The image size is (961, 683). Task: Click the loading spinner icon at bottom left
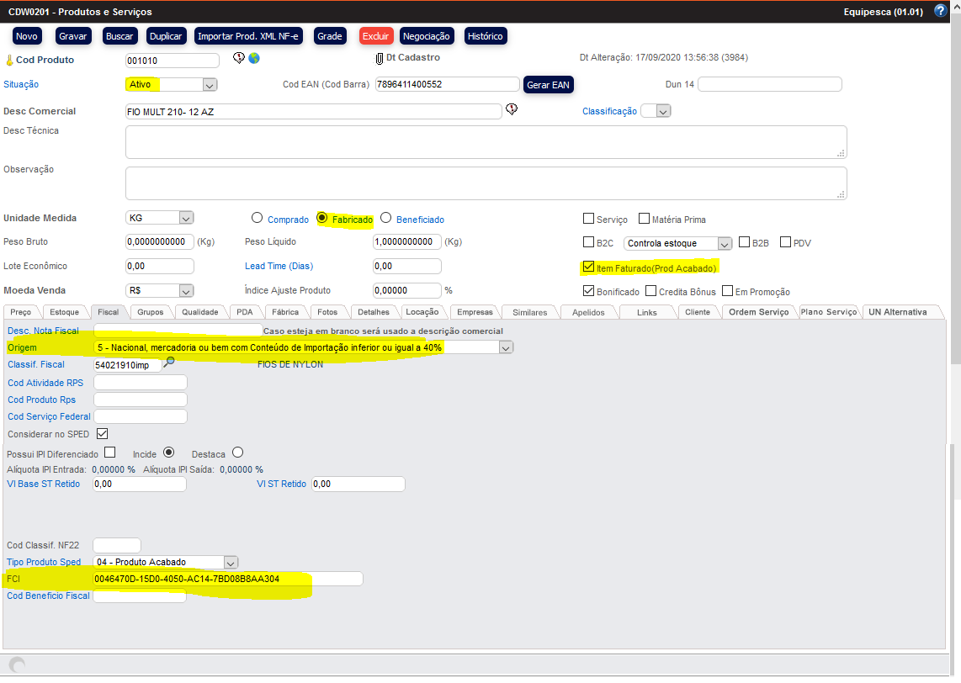pos(16,664)
